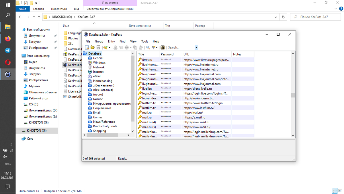
Task: Open the KeePass File menu
Action: 88,41
